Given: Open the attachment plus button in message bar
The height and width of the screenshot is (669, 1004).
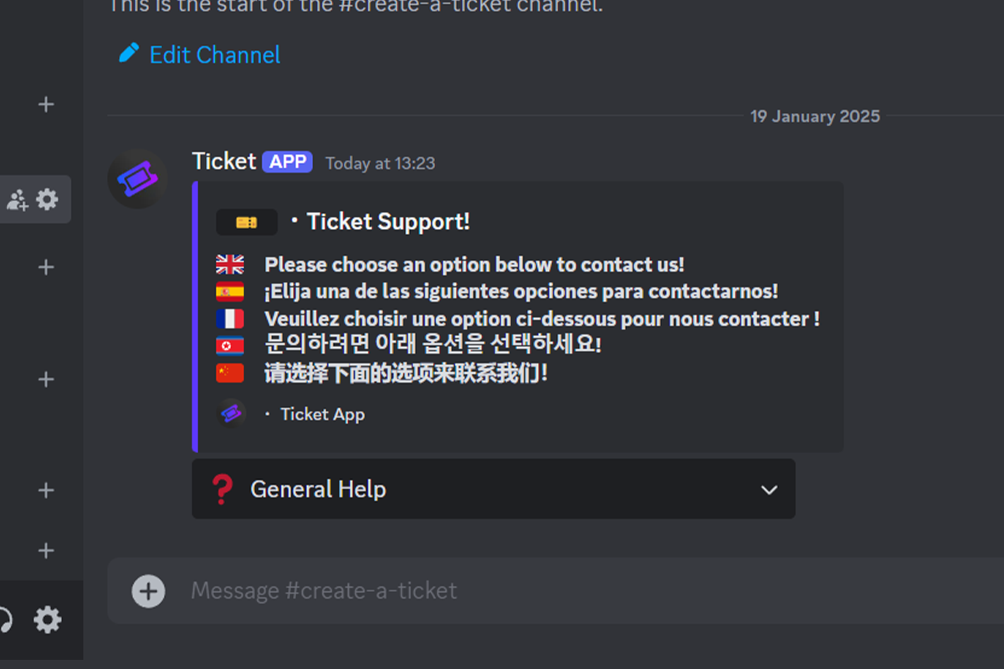Looking at the screenshot, I should pos(149,590).
